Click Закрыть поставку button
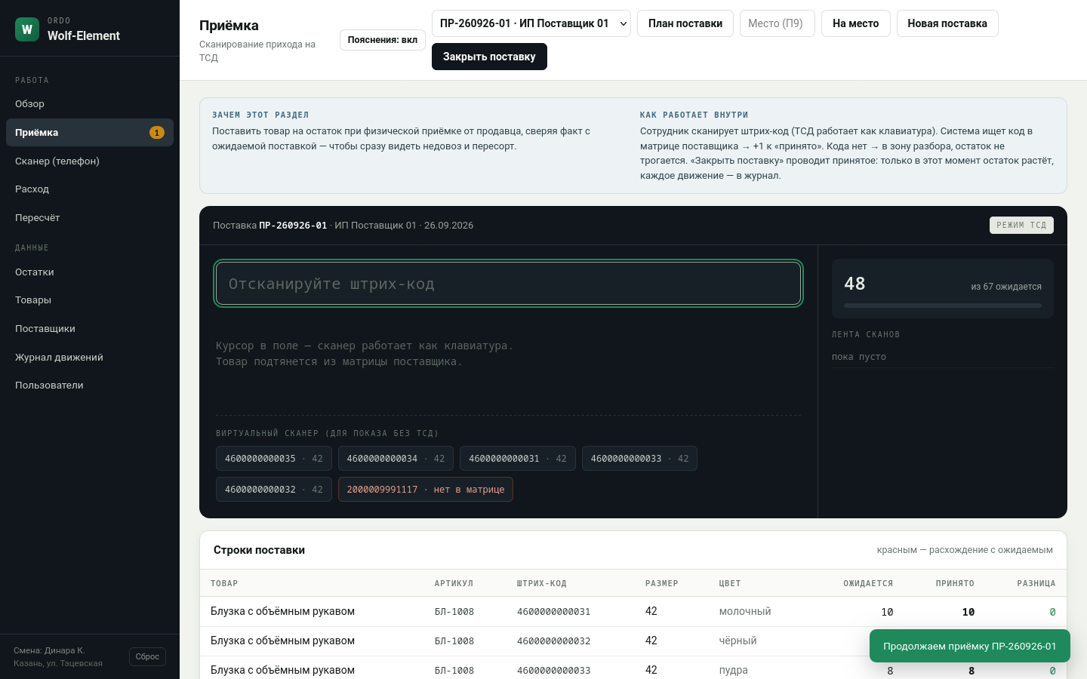This screenshot has width=1087, height=679. point(489,57)
